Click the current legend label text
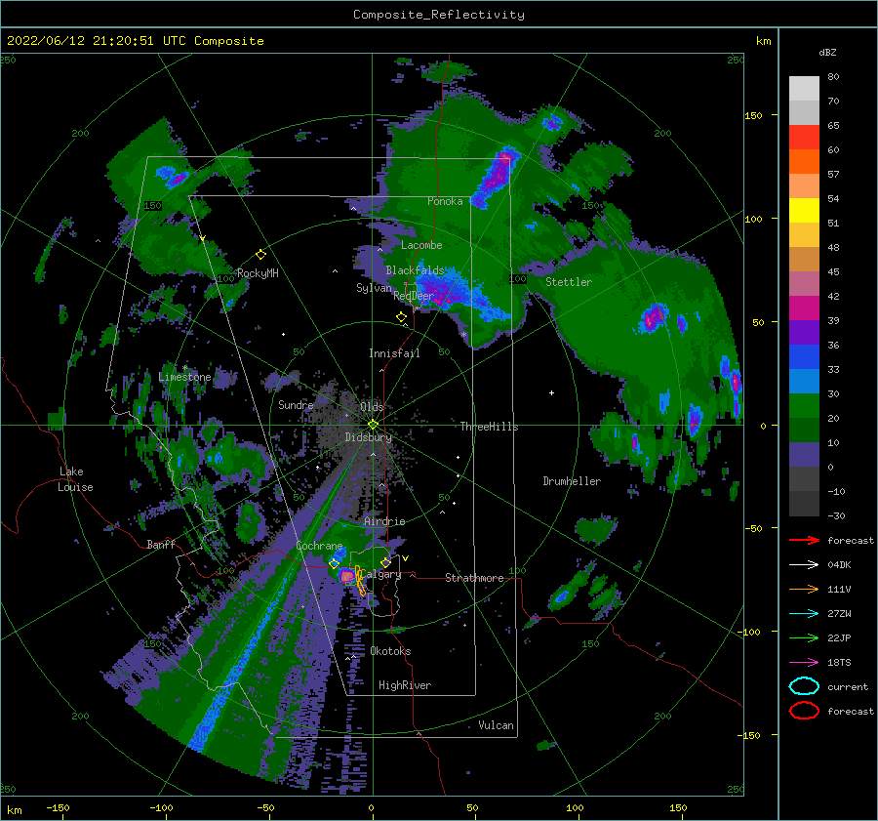The height and width of the screenshot is (821, 878). click(x=848, y=686)
